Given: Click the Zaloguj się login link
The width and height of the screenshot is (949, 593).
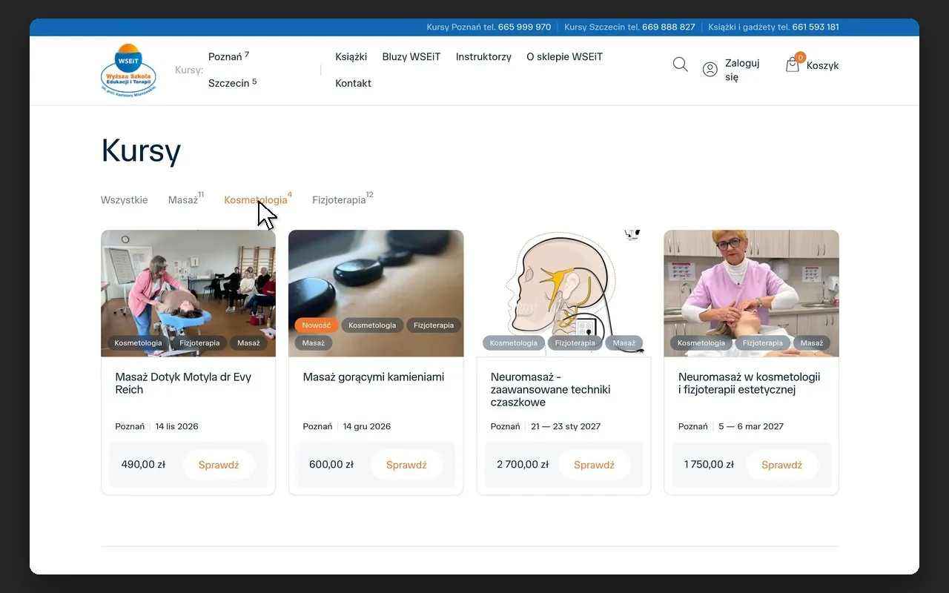Looking at the screenshot, I should point(742,70).
